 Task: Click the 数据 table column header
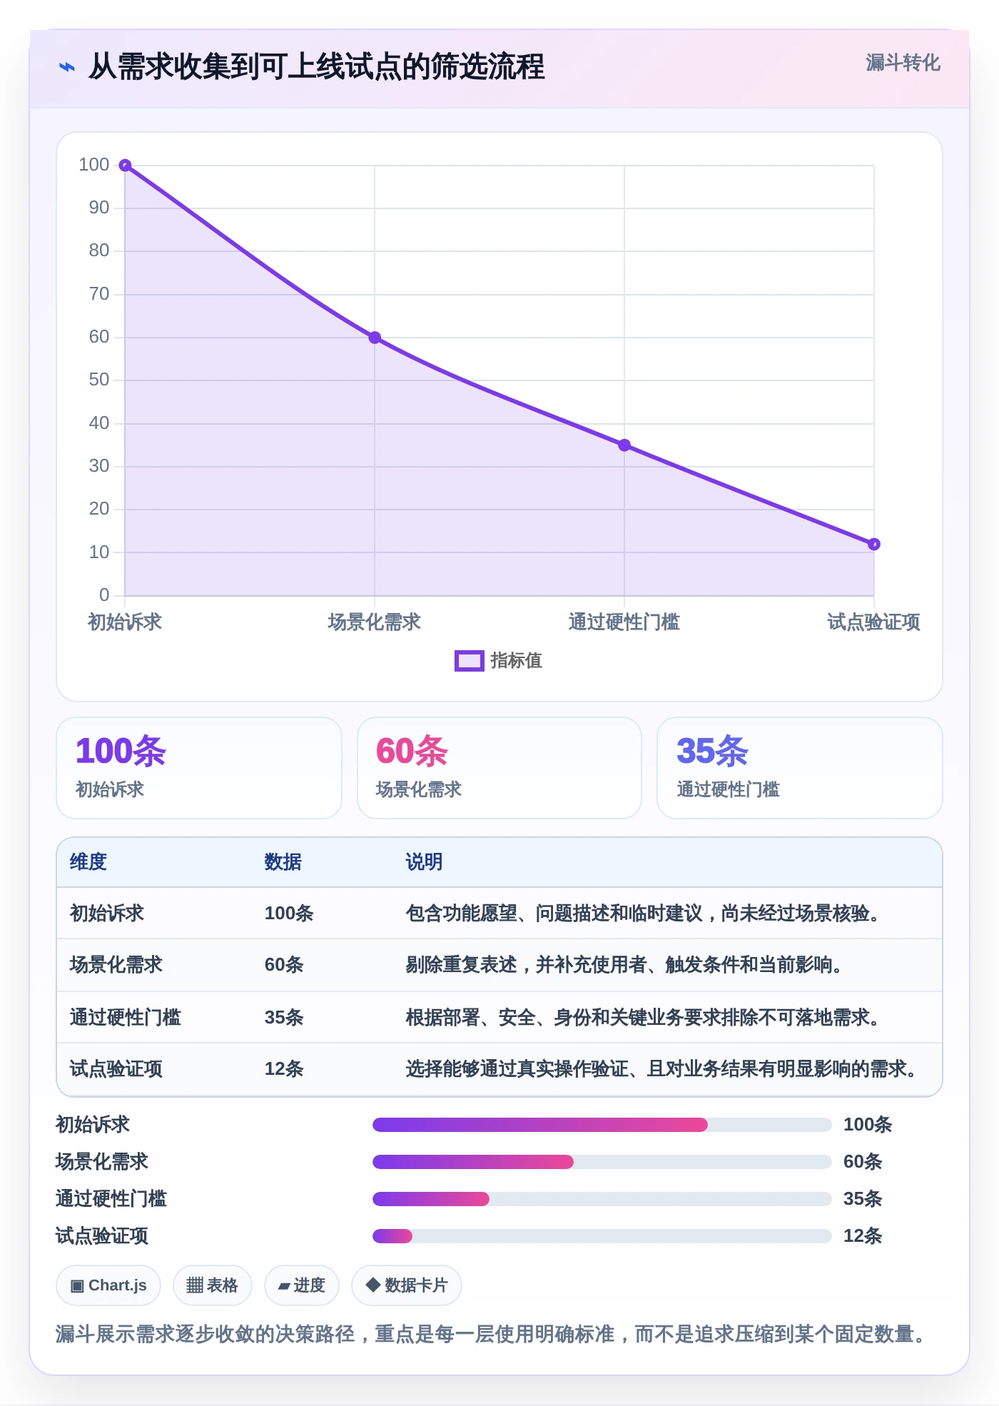pos(283,862)
